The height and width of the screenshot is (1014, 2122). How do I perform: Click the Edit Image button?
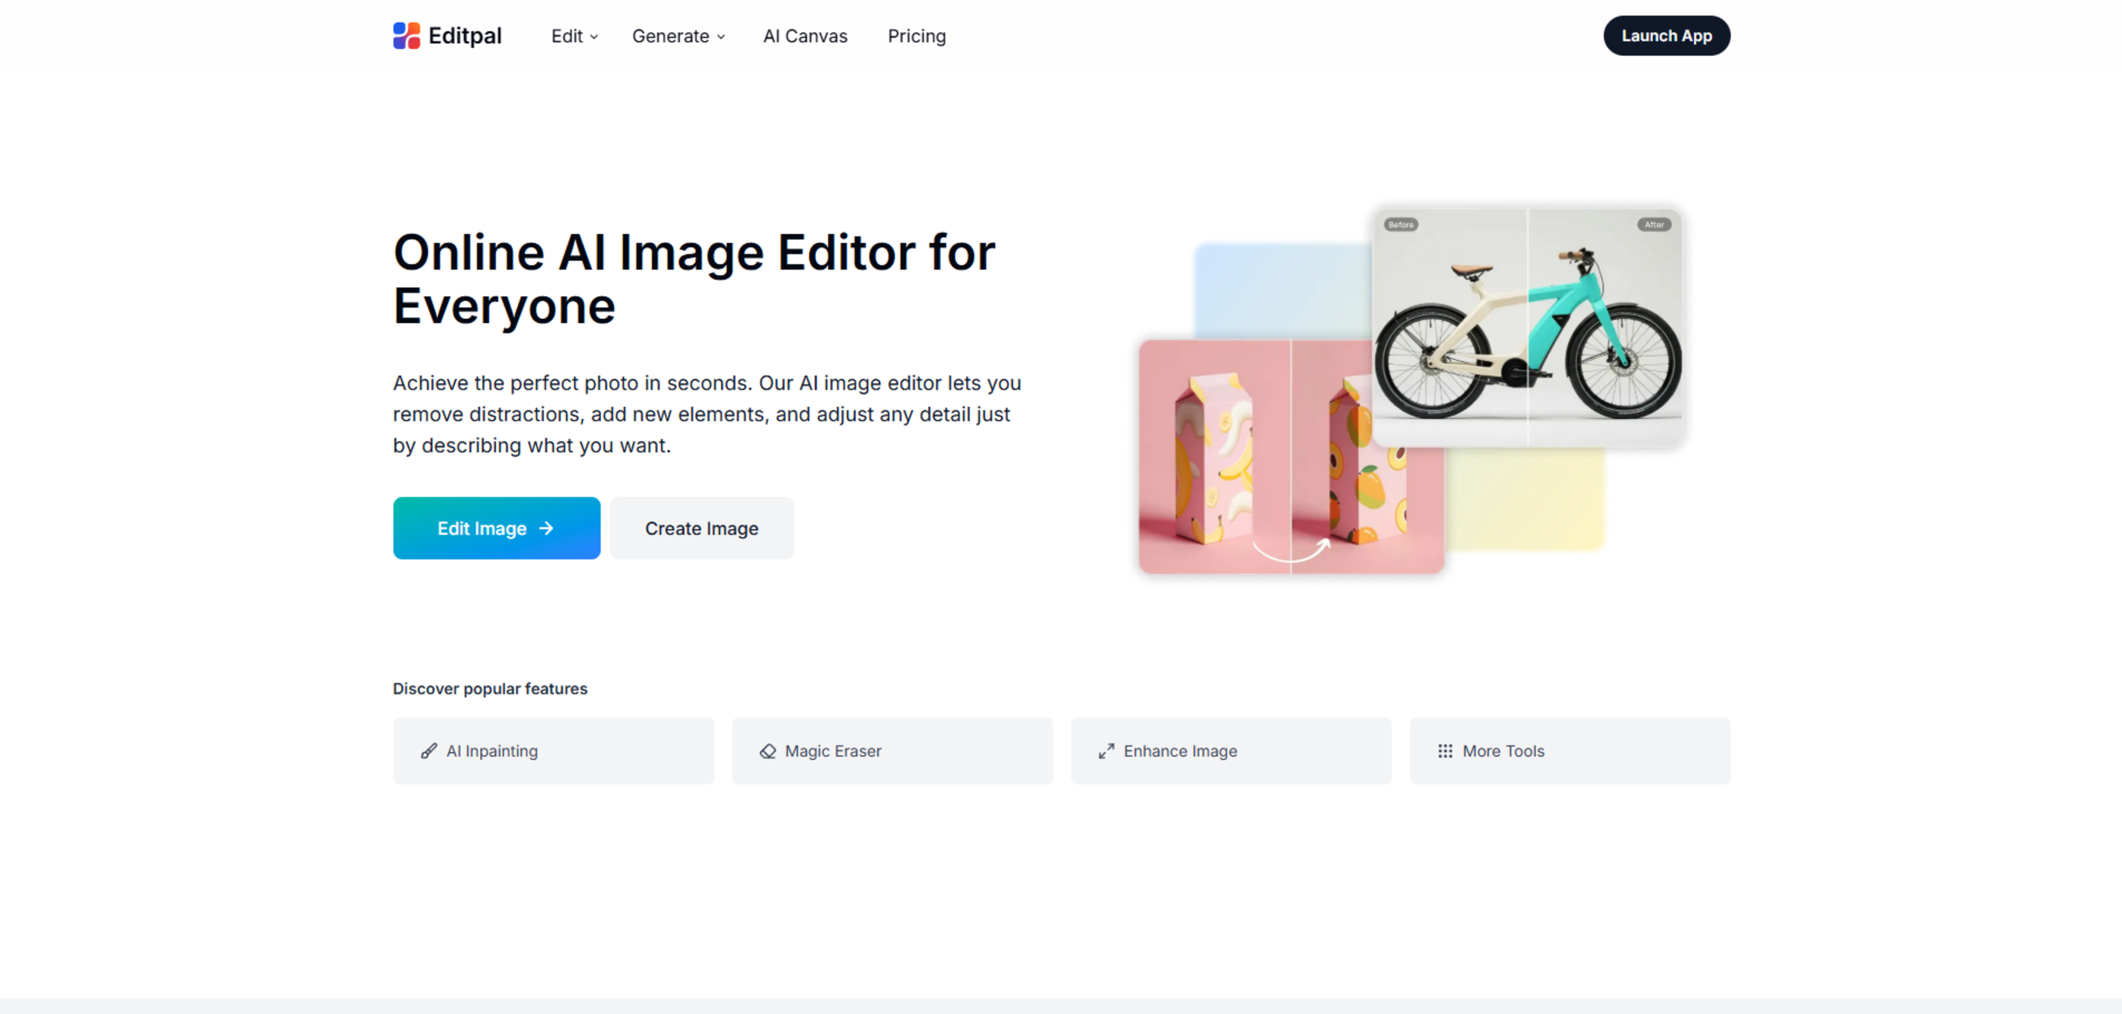point(497,528)
